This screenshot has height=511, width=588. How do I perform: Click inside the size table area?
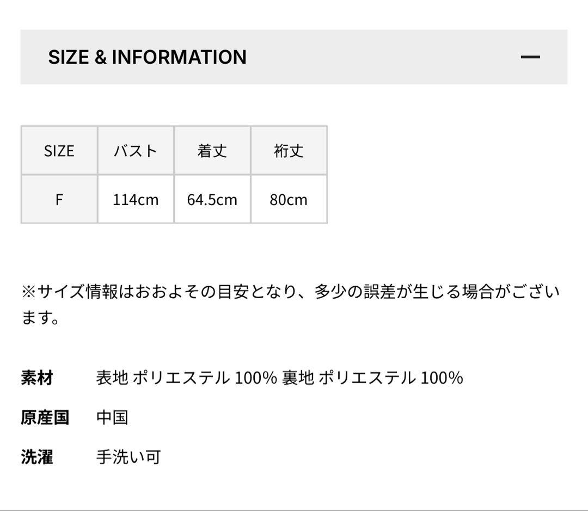pos(174,174)
